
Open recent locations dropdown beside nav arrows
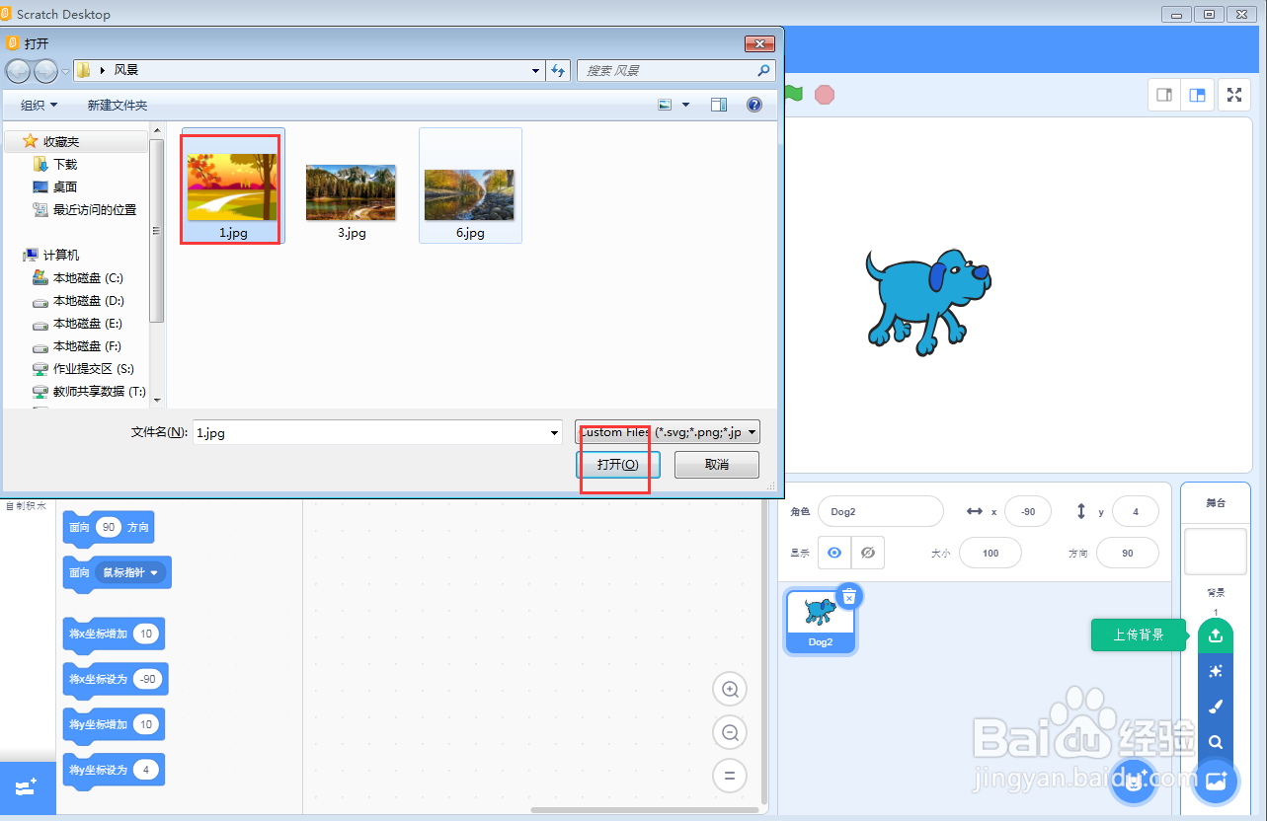tap(65, 71)
